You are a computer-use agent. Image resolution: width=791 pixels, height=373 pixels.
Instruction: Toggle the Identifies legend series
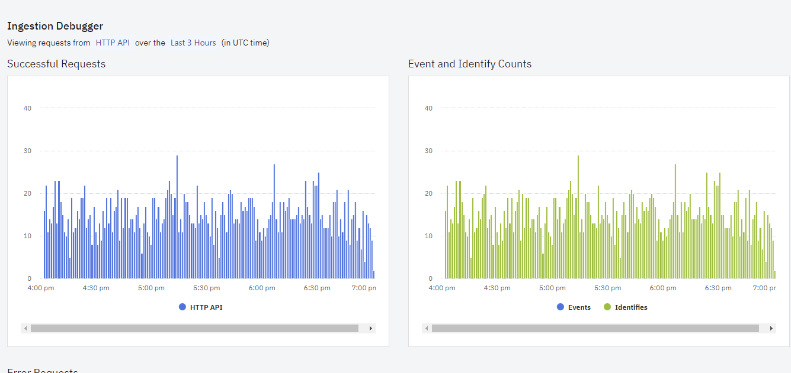click(625, 307)
